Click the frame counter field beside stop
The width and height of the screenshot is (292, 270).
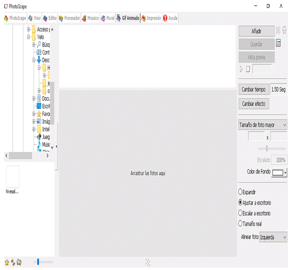tap(262, 69)
